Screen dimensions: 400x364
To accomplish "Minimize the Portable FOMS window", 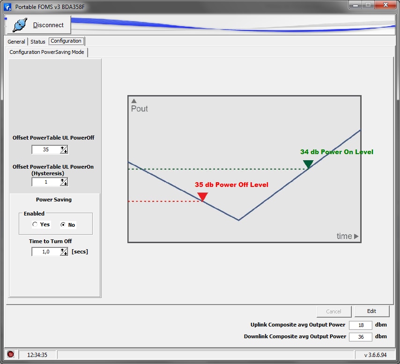I will 356,5.
